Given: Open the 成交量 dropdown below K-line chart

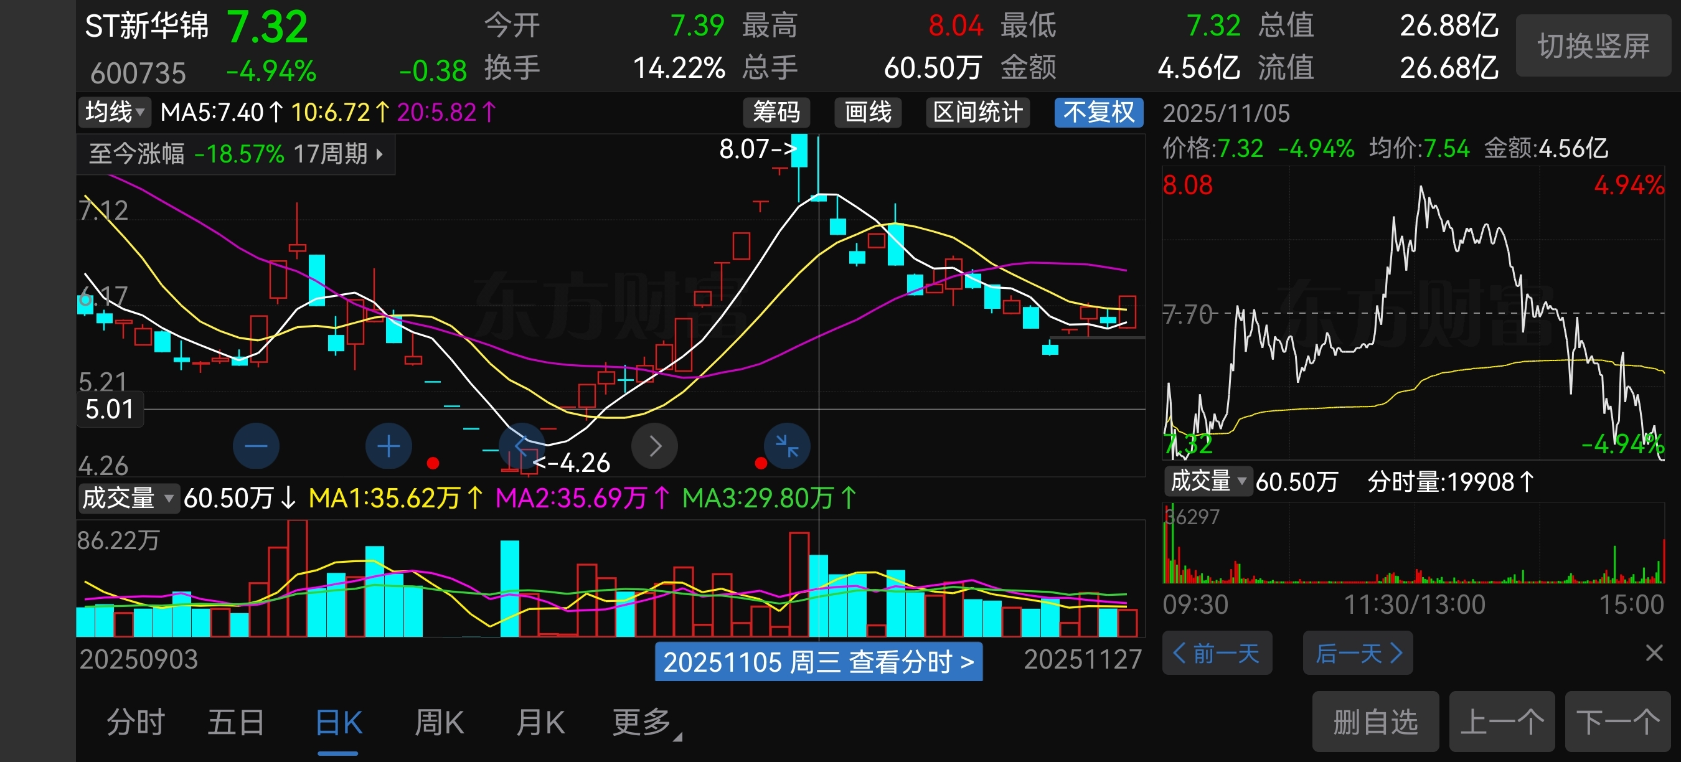Looking at the screenshot, I should pyautogui.click(x=127, y=499).
